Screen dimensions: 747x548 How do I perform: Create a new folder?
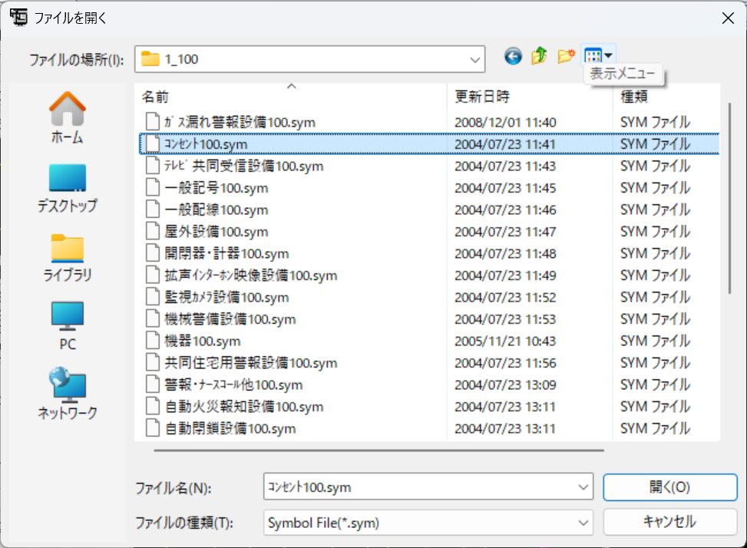pos(566,57)
